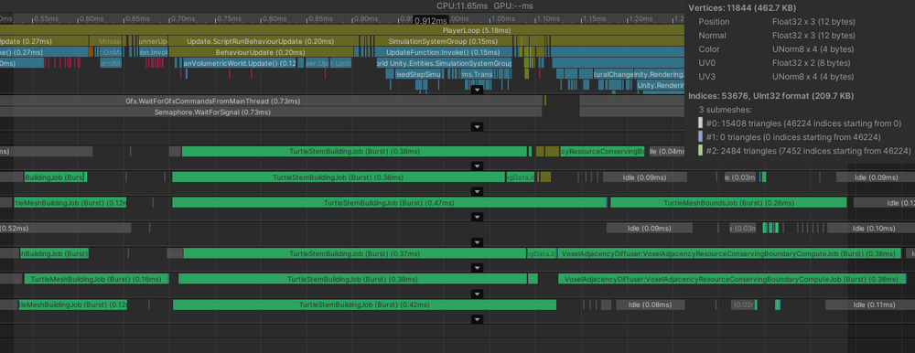Click the 'Indices: 53676, UInt32 format' heading
The height and width of the screenshot is (353, 915).
pyautogui.click(x=770, y=96)
